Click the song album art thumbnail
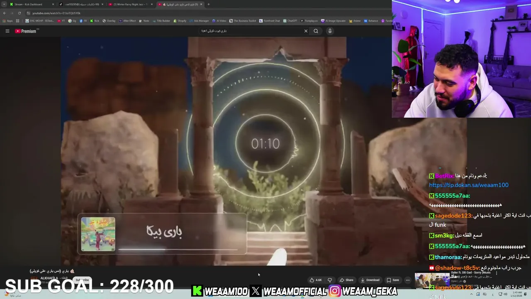This screenshot has height=299, width=531. (x=98, y=234)
